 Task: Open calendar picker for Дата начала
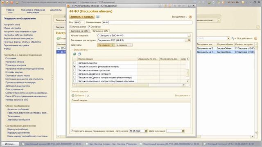click(x=146, y=131)
